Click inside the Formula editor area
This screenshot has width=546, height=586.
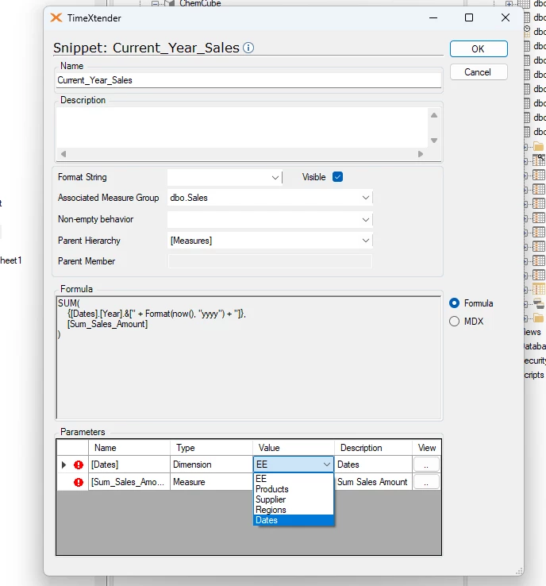tap(248, 357)
